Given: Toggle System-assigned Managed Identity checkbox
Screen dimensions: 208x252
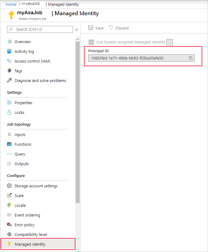Looking at the screenshot, I should pos(91,42).
